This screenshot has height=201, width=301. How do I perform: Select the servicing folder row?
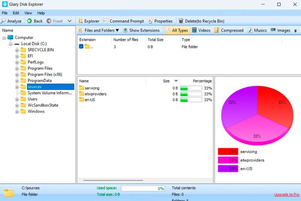tap(145, 88)
